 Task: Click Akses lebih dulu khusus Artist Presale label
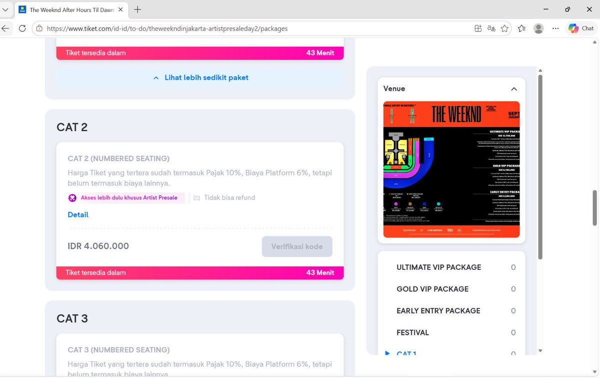tap(129, 198)
